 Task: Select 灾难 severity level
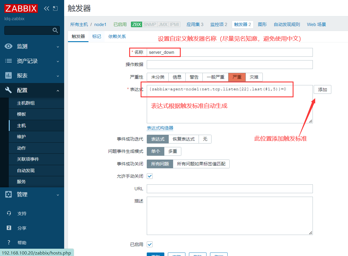(254, 77)
